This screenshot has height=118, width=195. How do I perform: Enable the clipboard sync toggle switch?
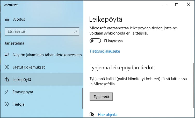tap(95, 41)
